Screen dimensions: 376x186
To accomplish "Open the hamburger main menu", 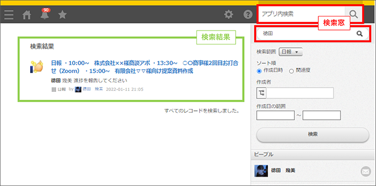I will (9, 15).
